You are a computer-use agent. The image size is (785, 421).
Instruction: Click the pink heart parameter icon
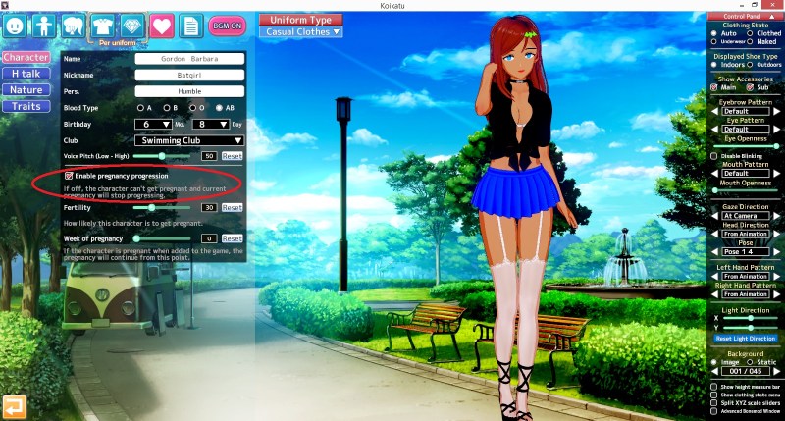coord(162,25)
